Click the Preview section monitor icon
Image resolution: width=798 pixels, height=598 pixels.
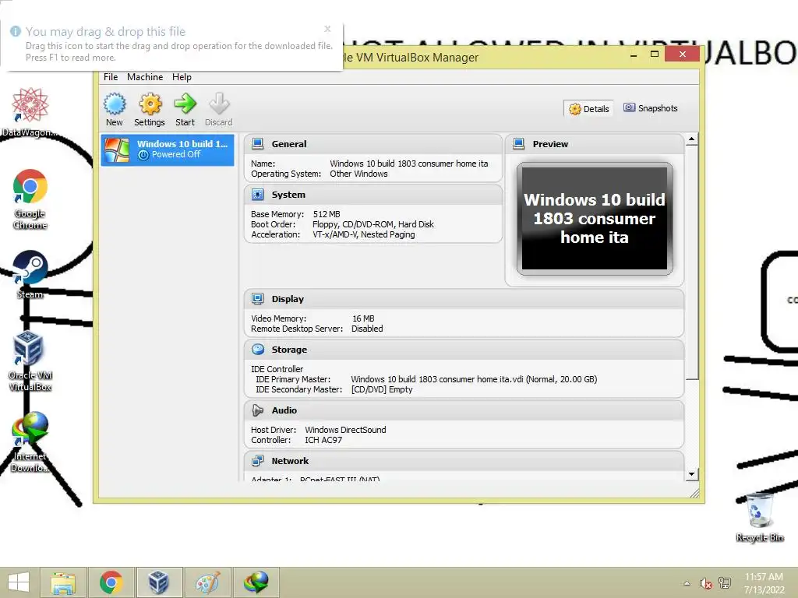tap(518, 144)
